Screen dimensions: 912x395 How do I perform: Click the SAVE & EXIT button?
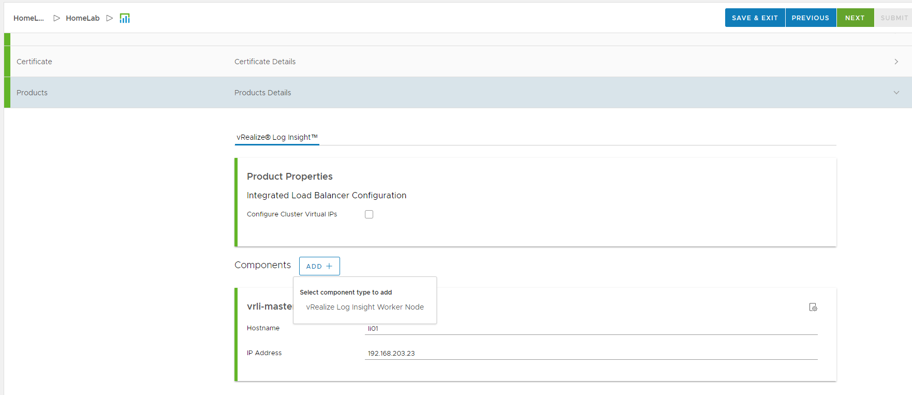coord(754,18)
